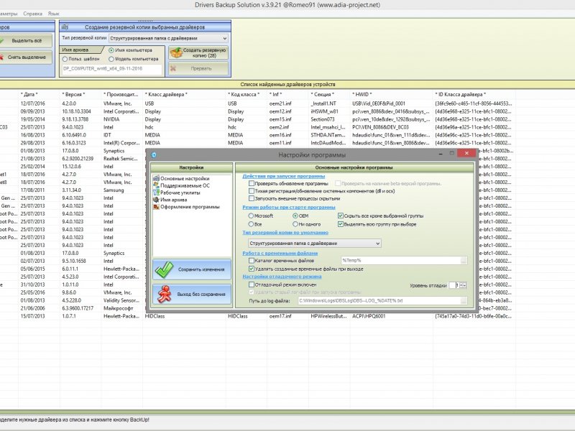Click the HWID column header
The height and width of the screenshot is (431, 575).
coord(362,95)
